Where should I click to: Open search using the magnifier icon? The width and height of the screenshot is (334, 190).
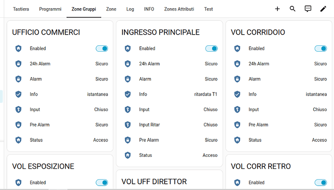[x=292, y=9]
